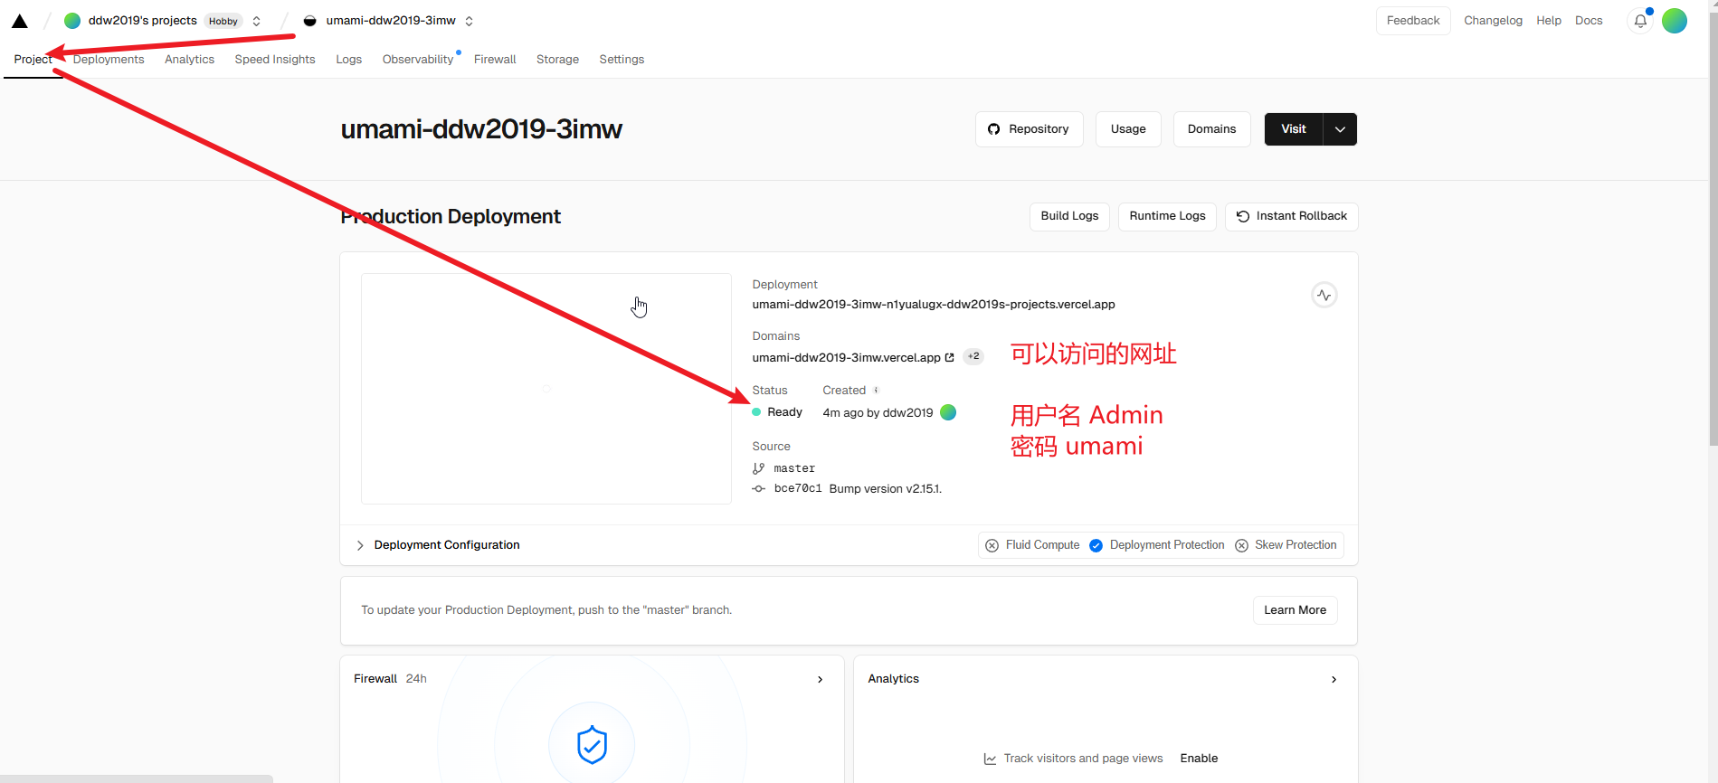Image resolution: width=1718 pixels, height=783 pixels.
Task: Open external link icon next to domain
Action: pyautogui.click(x=949, y=358)
